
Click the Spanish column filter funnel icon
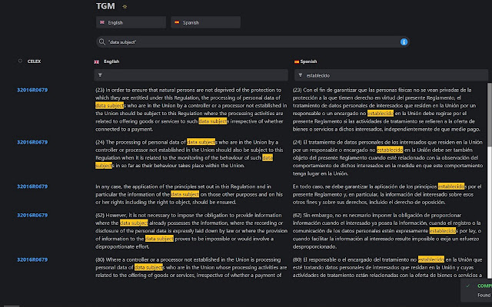301,75
